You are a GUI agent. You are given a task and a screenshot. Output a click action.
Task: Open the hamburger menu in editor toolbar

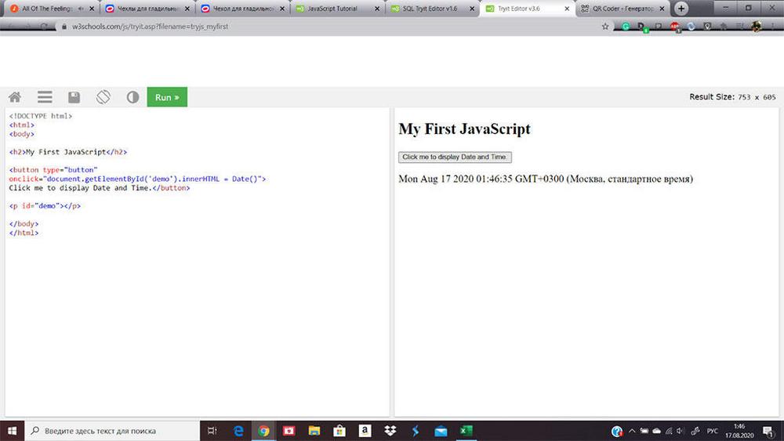point(45,97)
